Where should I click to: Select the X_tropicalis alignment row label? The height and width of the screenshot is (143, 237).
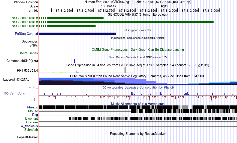[x=29, y=126]
